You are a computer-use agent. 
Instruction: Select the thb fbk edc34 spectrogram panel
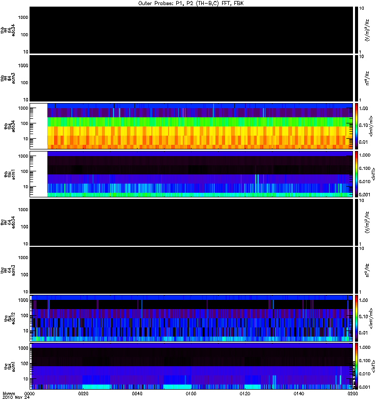pyautogui.click(x=191, y=126)
